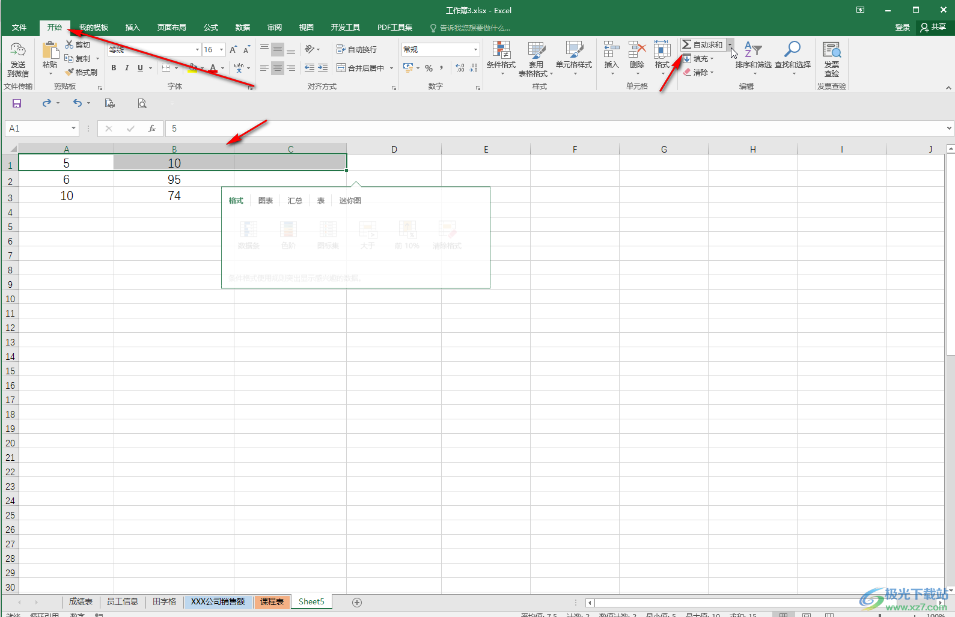
Task: Open the font name dropdown (等线)
Action: [197, 49]
